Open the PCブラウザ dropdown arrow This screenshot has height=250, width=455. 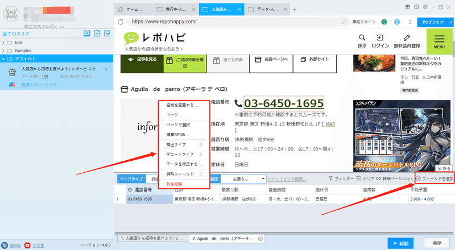450,22
